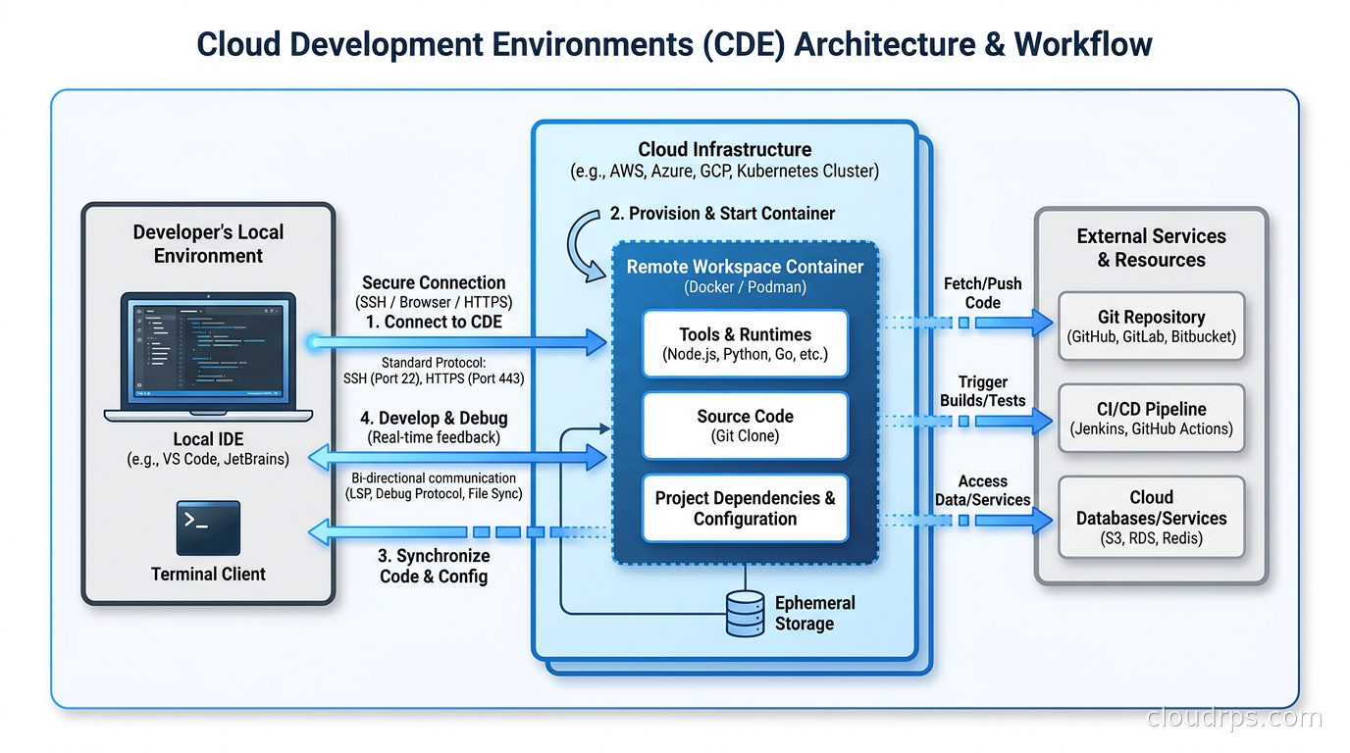Click '(SSH / Browser / HTTPS)' text

[x=434, y=302]
